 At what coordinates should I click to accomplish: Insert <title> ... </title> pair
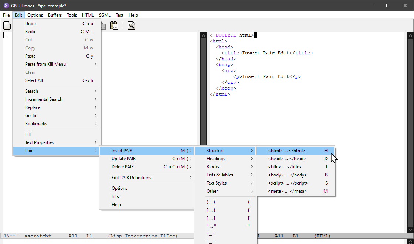click(295, 167)
